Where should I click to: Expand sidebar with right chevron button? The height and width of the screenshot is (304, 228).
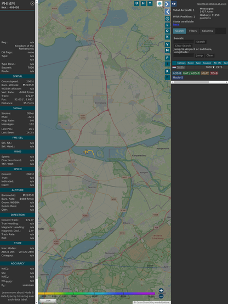[x=167, y=4]
